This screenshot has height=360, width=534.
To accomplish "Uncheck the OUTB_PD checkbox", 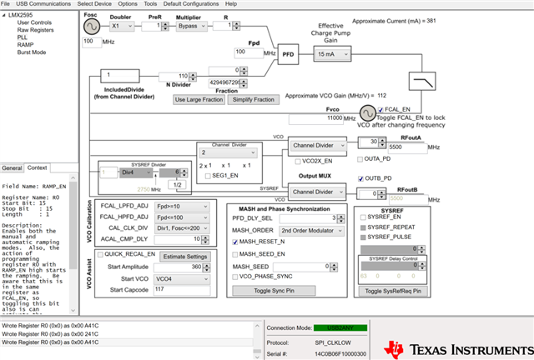I will pos(360,178).
